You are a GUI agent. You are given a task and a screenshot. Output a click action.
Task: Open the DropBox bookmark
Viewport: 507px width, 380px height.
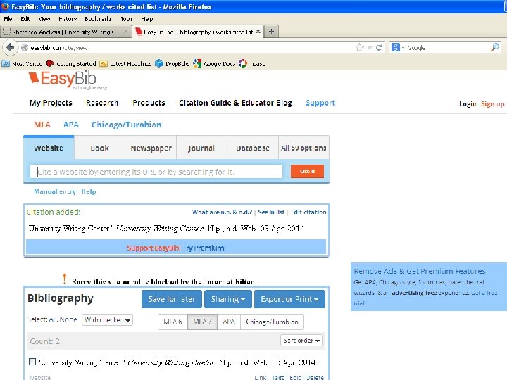coord(173,63)
